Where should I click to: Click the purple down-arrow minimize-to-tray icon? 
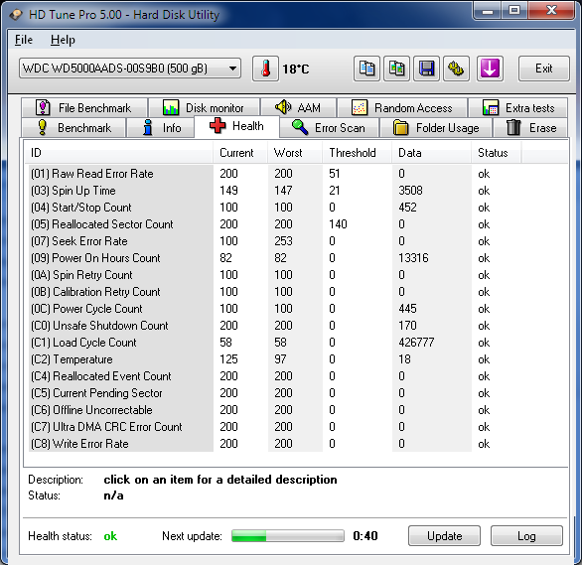490,69
